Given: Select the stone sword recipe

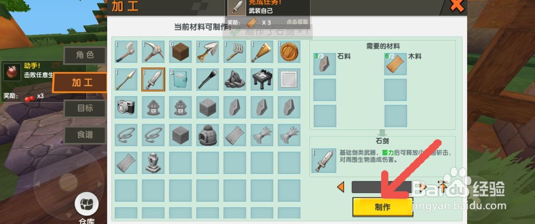Looking at the screenshot, I should coord(153,79).
